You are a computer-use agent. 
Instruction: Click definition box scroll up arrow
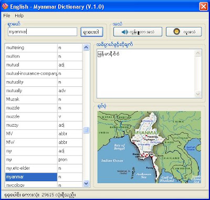(198, 53)
